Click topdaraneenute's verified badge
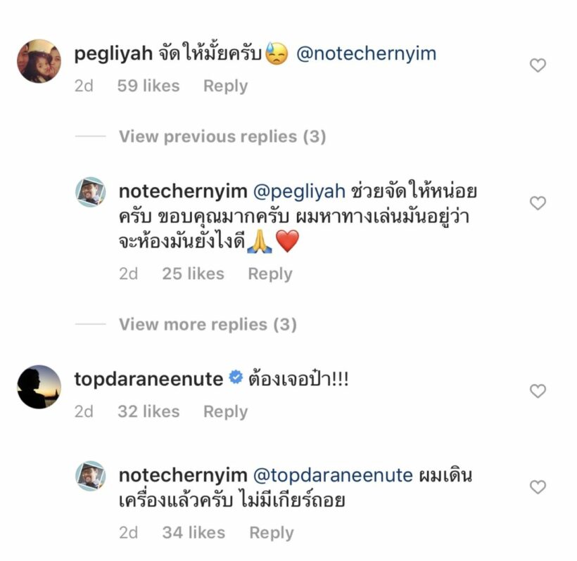This screenshot has height=561, width=577. 236,379
